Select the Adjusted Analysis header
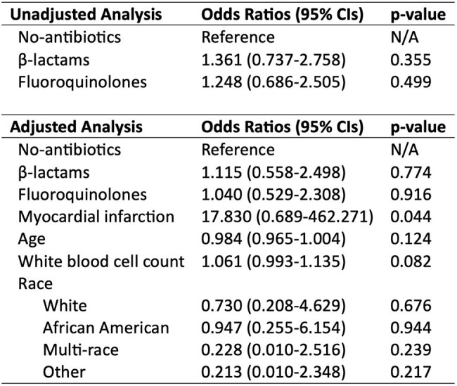The width and height of the screenshot is (457, 386). tap(77, 127)
